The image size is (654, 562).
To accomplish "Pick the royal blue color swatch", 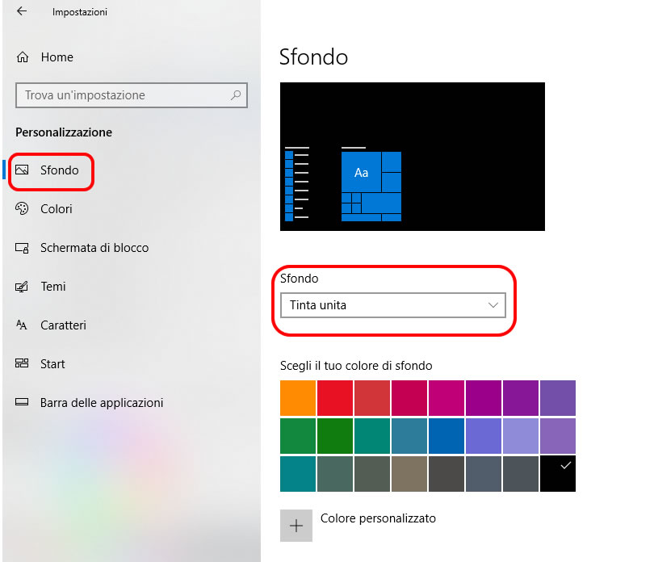I will click(x=446, y=436).
